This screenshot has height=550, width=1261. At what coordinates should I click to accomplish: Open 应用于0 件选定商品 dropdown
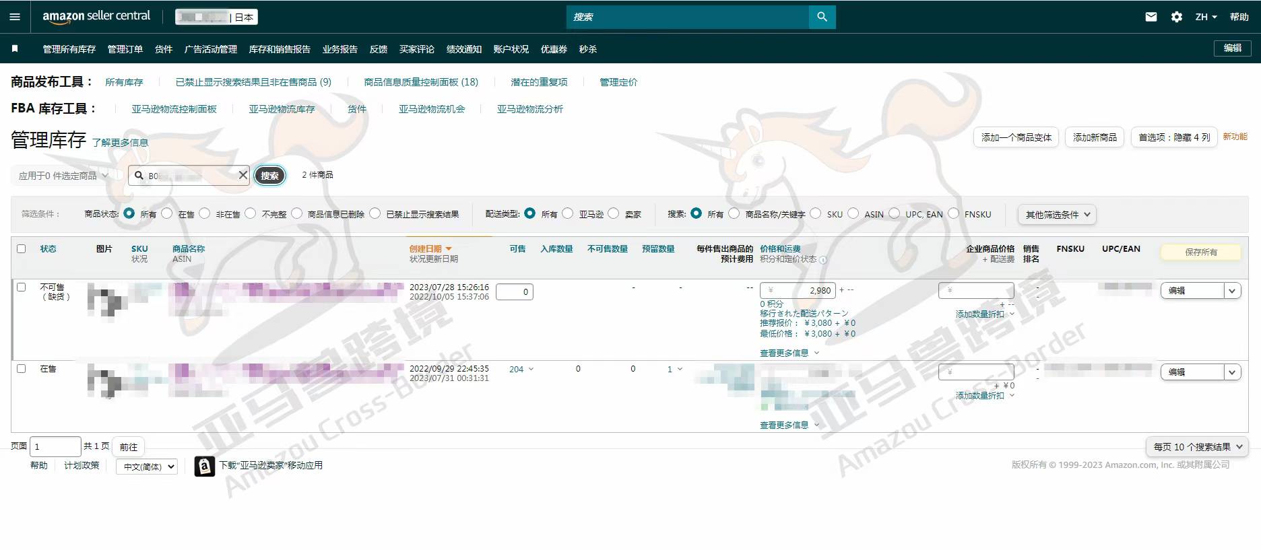tap(62, 176)
